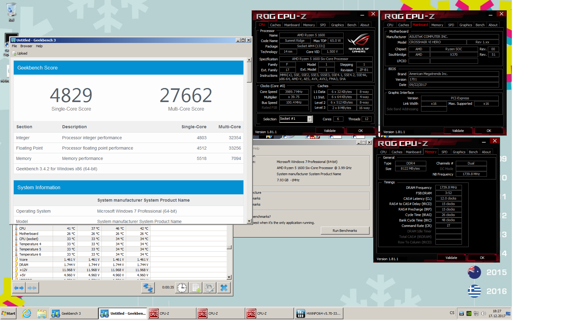Screen dimensions: 585x329
Task: Click the single-core score 4829
Action: tap(71, 95)
